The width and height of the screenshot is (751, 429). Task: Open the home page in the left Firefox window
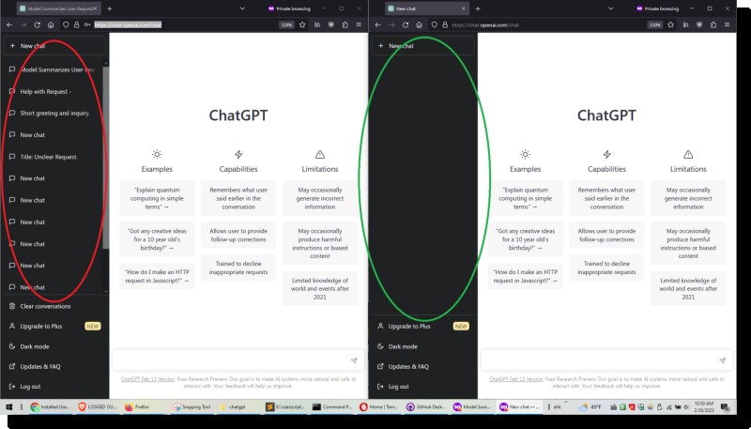coord(51,25)
